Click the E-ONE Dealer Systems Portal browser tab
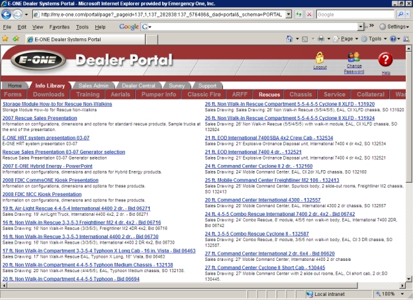The height and width of the screenshot is (300, 413). [x=85, y=39]
